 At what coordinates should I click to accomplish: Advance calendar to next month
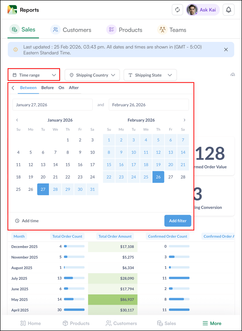point(184,120)
